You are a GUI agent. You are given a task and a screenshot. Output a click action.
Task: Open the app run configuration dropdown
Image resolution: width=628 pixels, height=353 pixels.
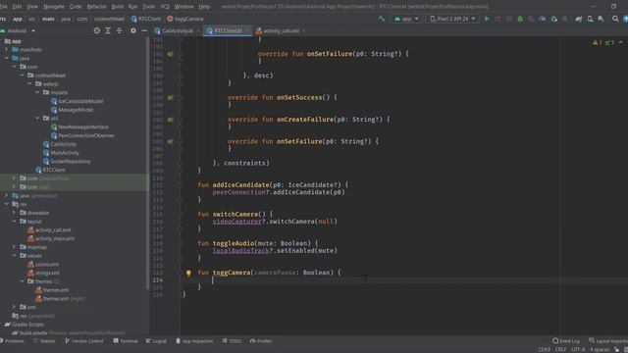click(406, 19)
